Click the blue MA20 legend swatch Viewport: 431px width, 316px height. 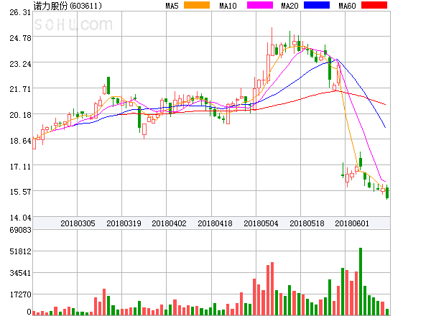(317, 5)
